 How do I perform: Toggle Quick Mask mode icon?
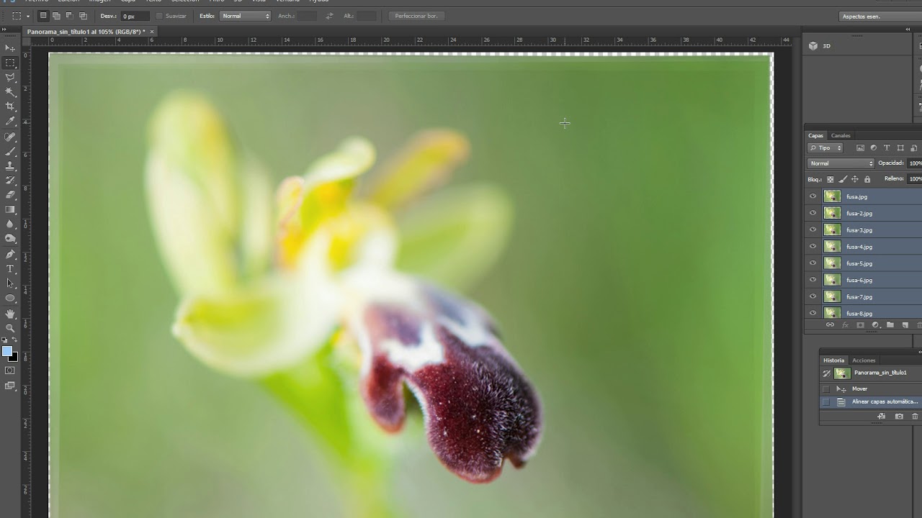pos(10,371)
